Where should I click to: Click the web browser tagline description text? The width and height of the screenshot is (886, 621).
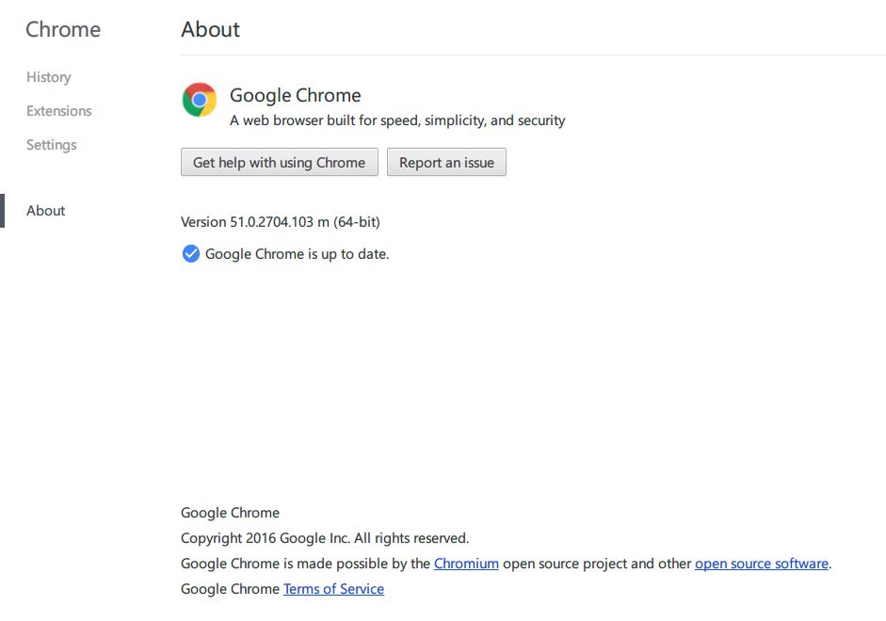pyautogui.click(x=397, y=120)
